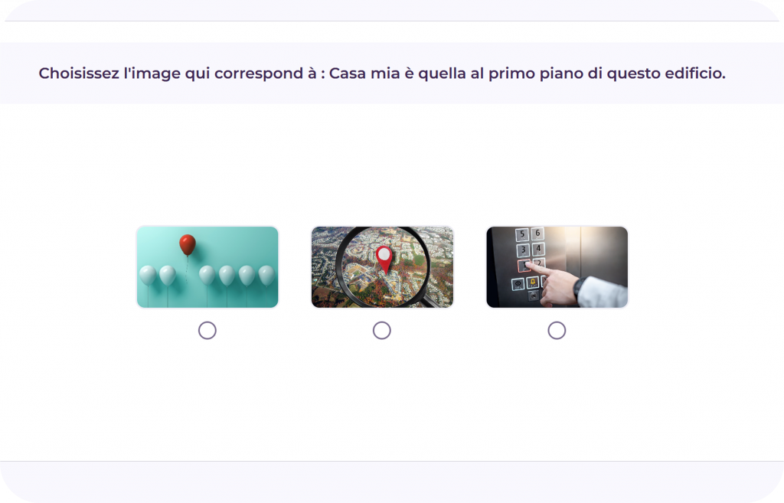Click the leftmost white balloon

tap(148, 275)
